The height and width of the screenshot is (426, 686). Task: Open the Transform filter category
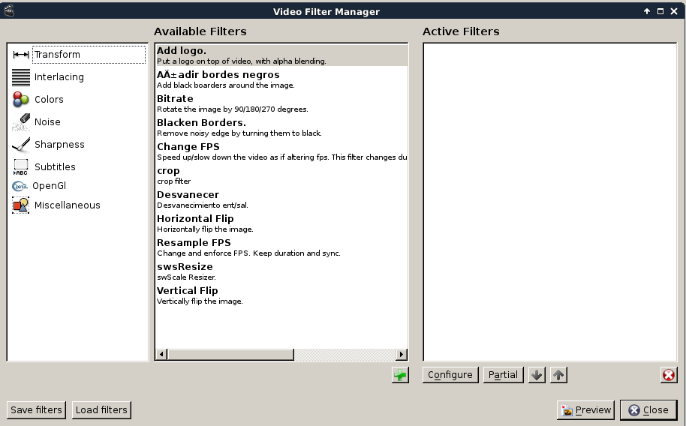pos(78,55)
